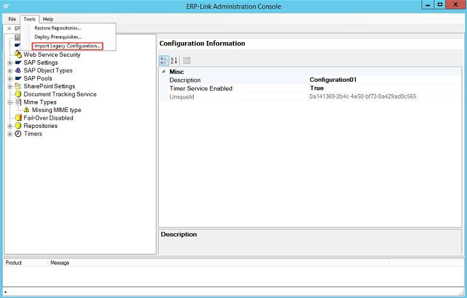Choose Import Legacy Configuration from Tools menu

67,46
